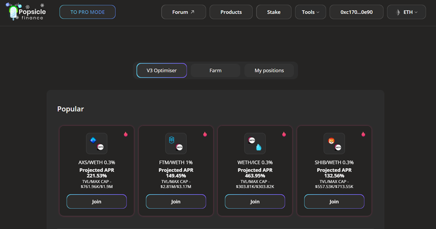Switch to the Farm tab
This screenshot has height=229, width=436.
click(x=215, y=70)
